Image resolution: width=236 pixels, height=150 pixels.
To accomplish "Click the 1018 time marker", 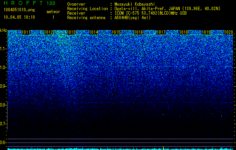I will (183, 32).
